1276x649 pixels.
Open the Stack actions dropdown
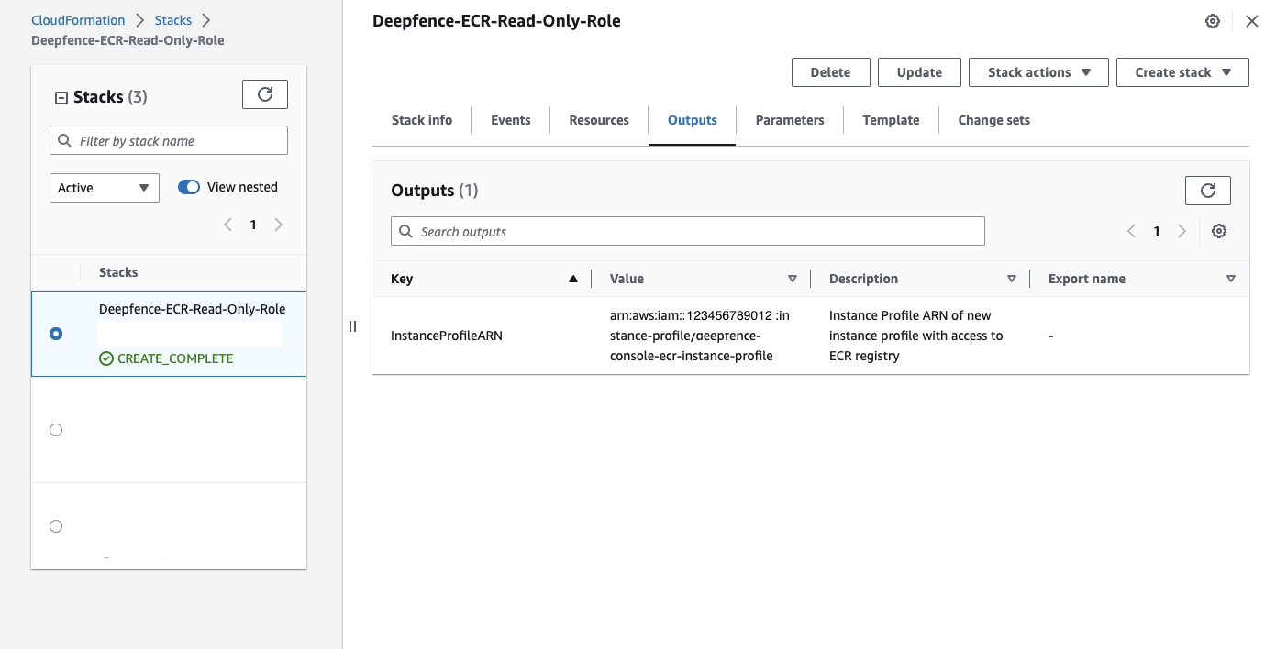[x=1038, y=72]
